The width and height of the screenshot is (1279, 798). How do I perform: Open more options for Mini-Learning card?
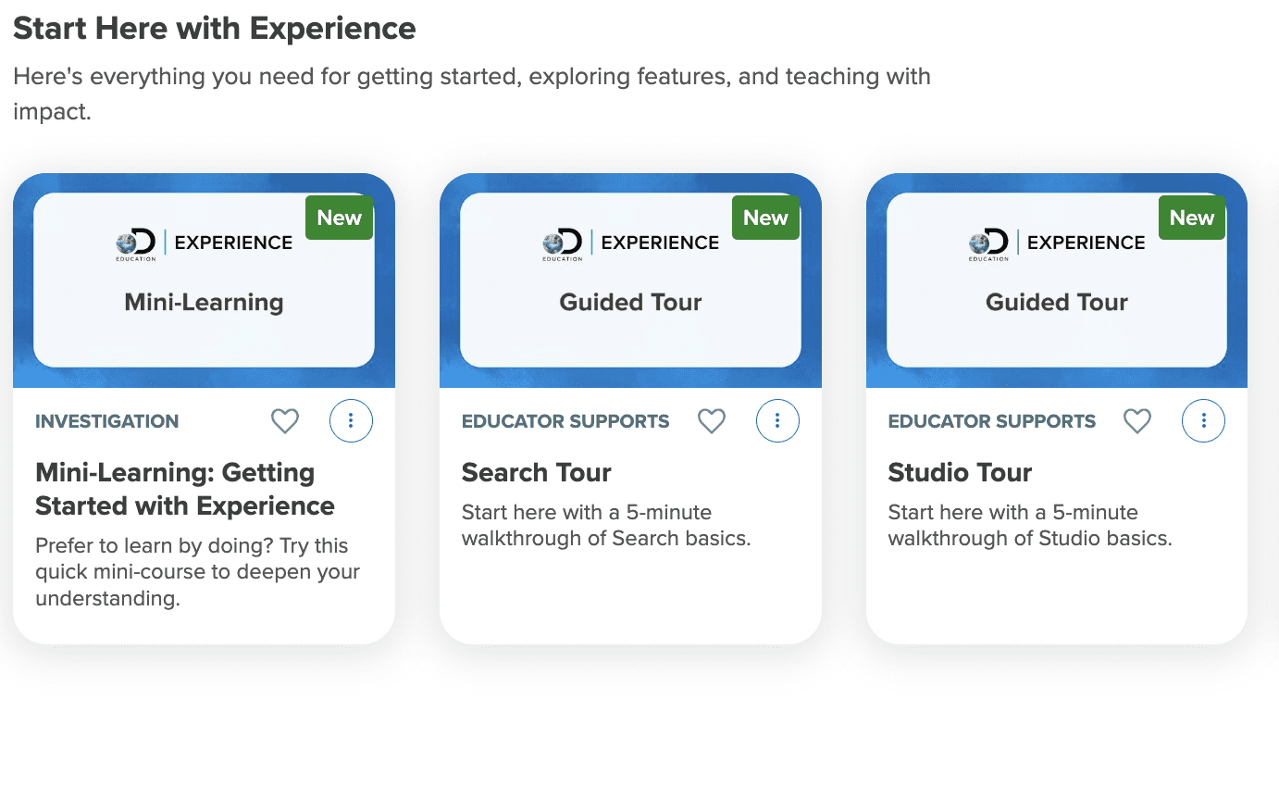[x=351, y=421]
